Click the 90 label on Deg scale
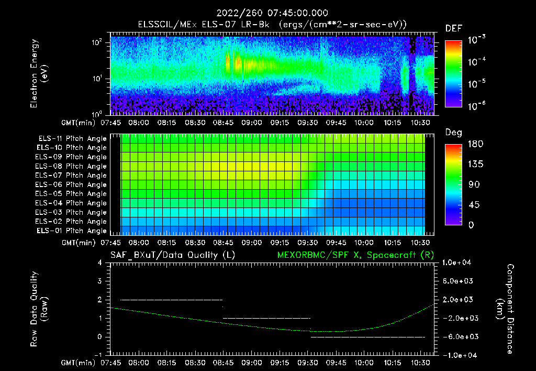Screen dimensions: 536x371 [474, 185]
